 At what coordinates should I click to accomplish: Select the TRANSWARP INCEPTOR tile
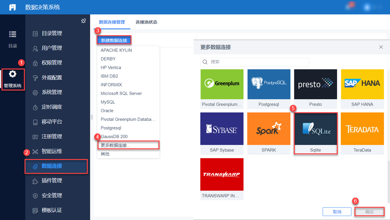[222, 179]
